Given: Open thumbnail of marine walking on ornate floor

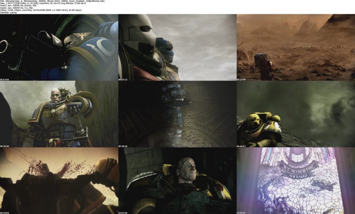Looking at the screenshot, I should (x=177, y=114).
